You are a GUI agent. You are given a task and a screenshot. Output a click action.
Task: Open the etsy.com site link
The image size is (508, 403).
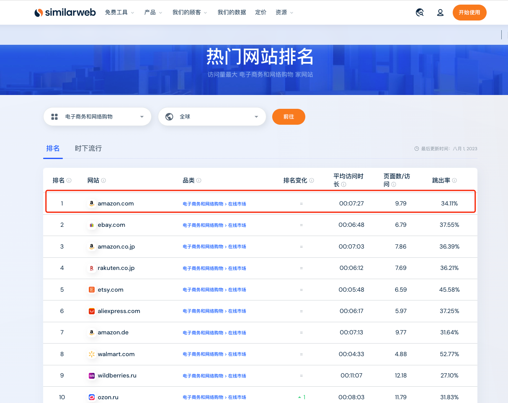(111, 290)
